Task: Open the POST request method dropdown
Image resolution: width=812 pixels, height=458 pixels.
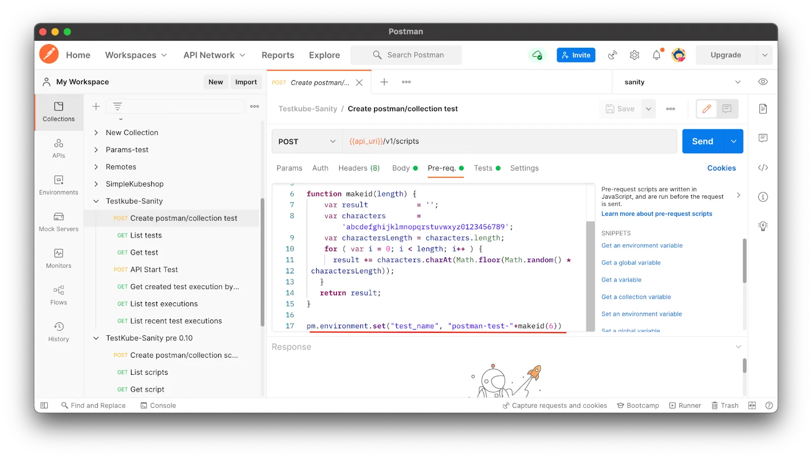Action: pyautogui.click(x=306, y=141)
